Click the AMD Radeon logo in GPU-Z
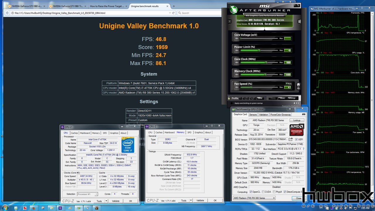This screenshot has height=211, width=375. pos(297,130)
